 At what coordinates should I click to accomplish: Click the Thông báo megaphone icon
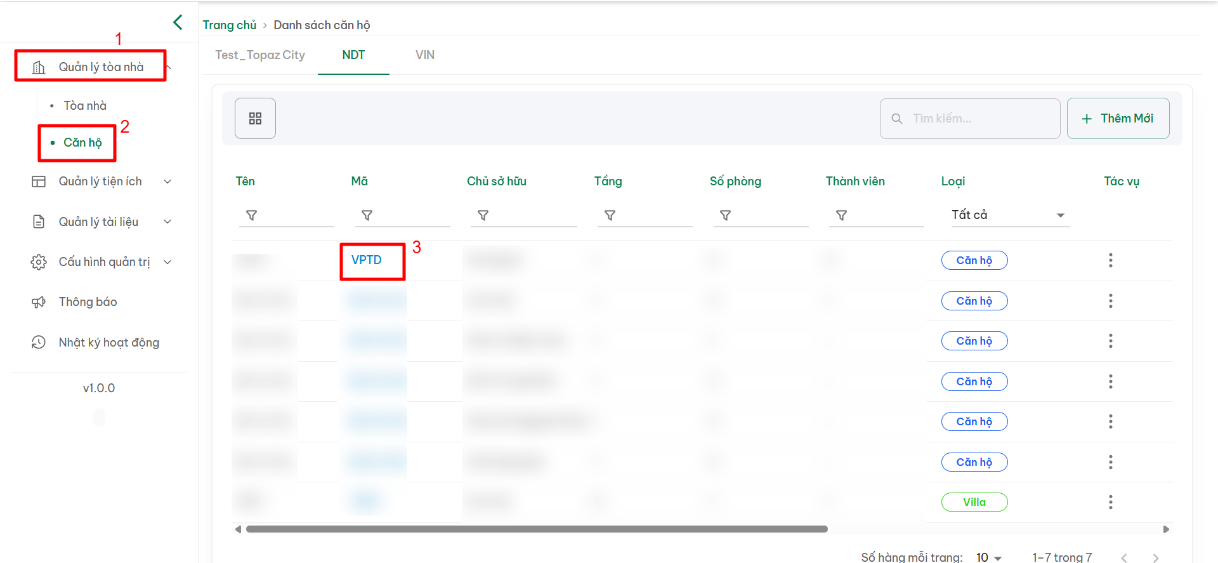pyautogui.click(x=39, y=302)
